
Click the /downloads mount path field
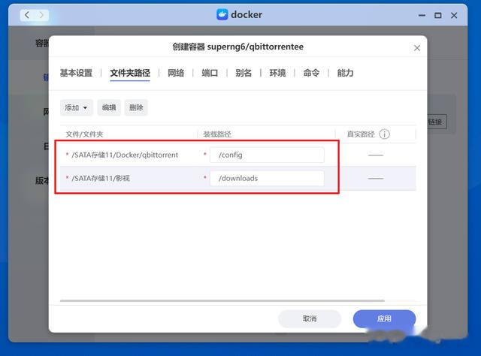tap(267, 178)
